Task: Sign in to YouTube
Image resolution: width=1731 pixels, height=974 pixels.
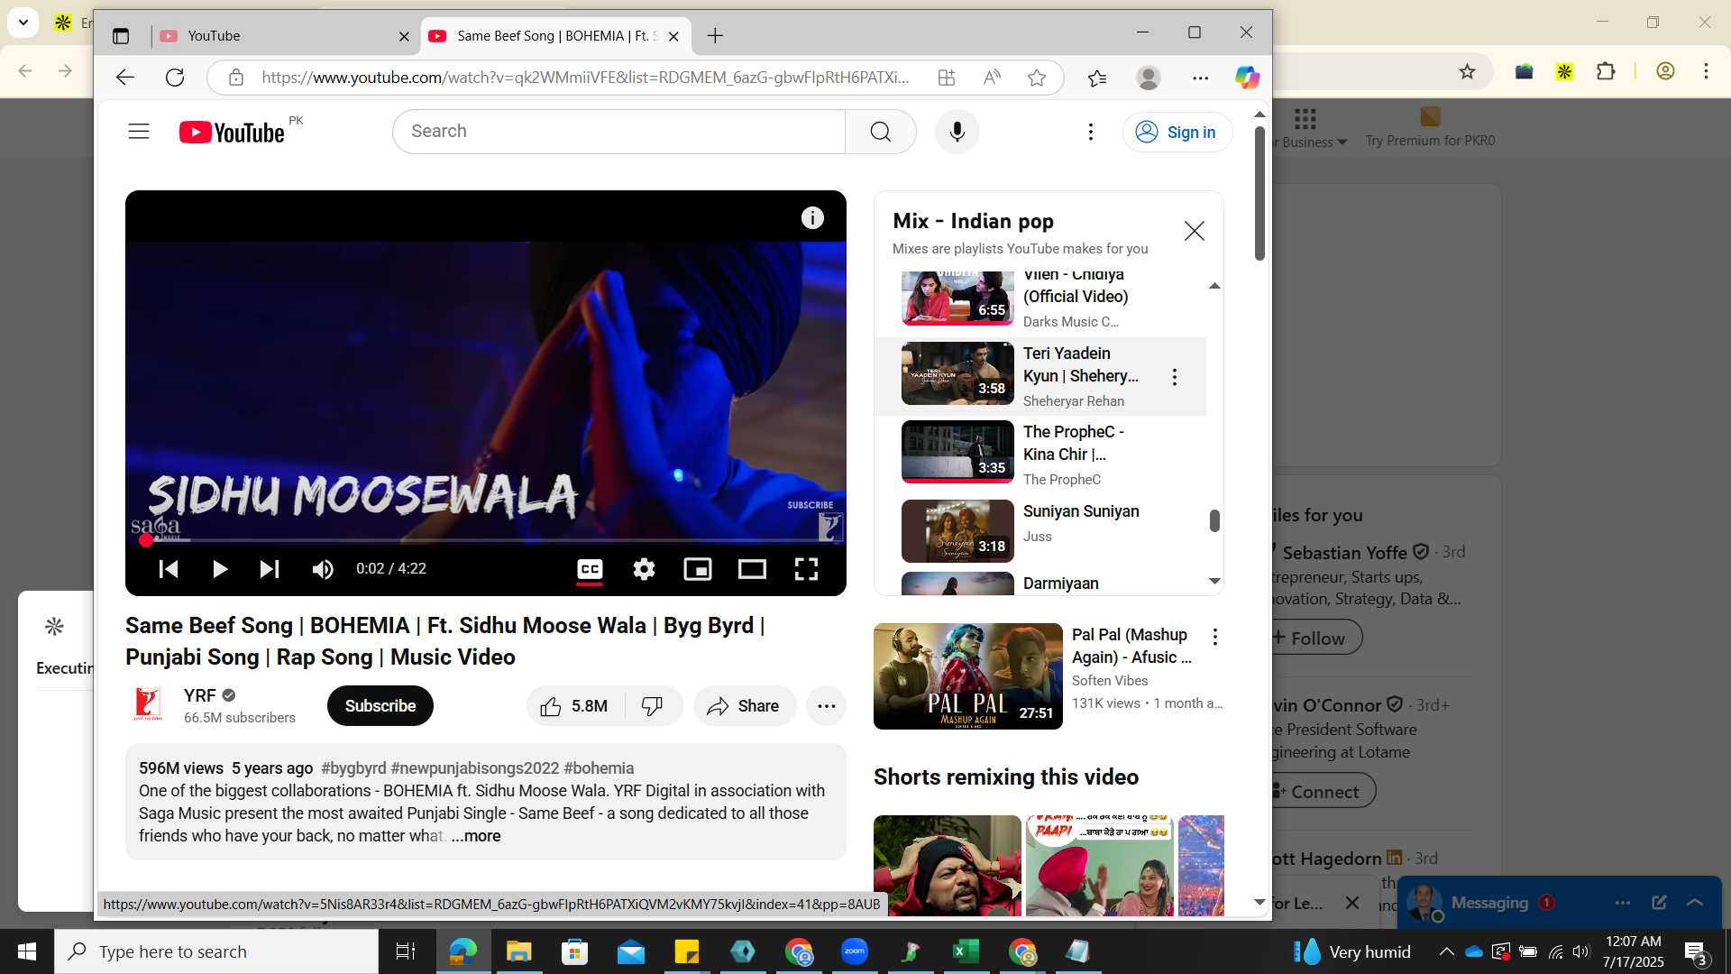Action: pos(1177,132)
